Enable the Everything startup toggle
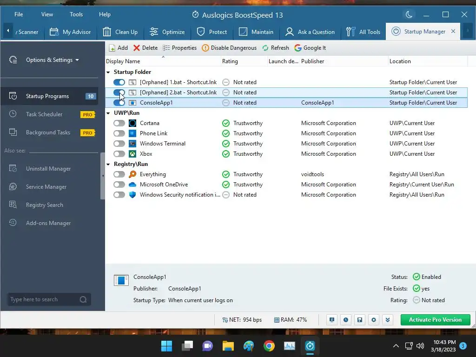The height and width of the screenshot is (357, 476). pos(119,174)
